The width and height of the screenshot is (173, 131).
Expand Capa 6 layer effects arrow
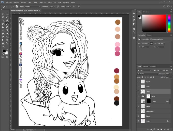point(170,101)
